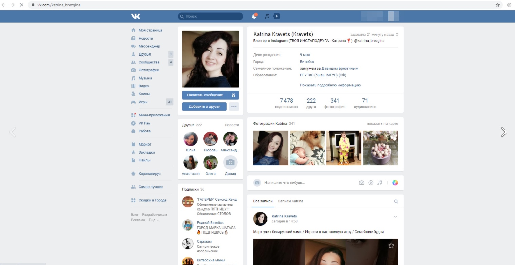Bookmark the post with the star icon
Image resolution: width=515 pixels, height=265 pixels.
(x=391, y=246)
